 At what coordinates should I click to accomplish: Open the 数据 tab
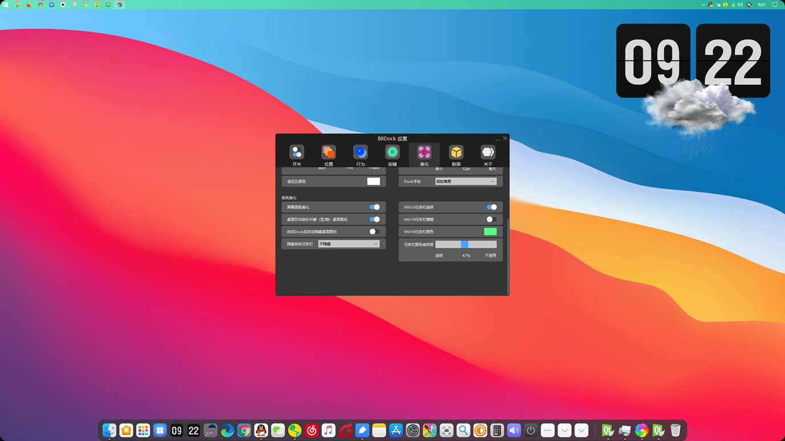coord(456,155)
